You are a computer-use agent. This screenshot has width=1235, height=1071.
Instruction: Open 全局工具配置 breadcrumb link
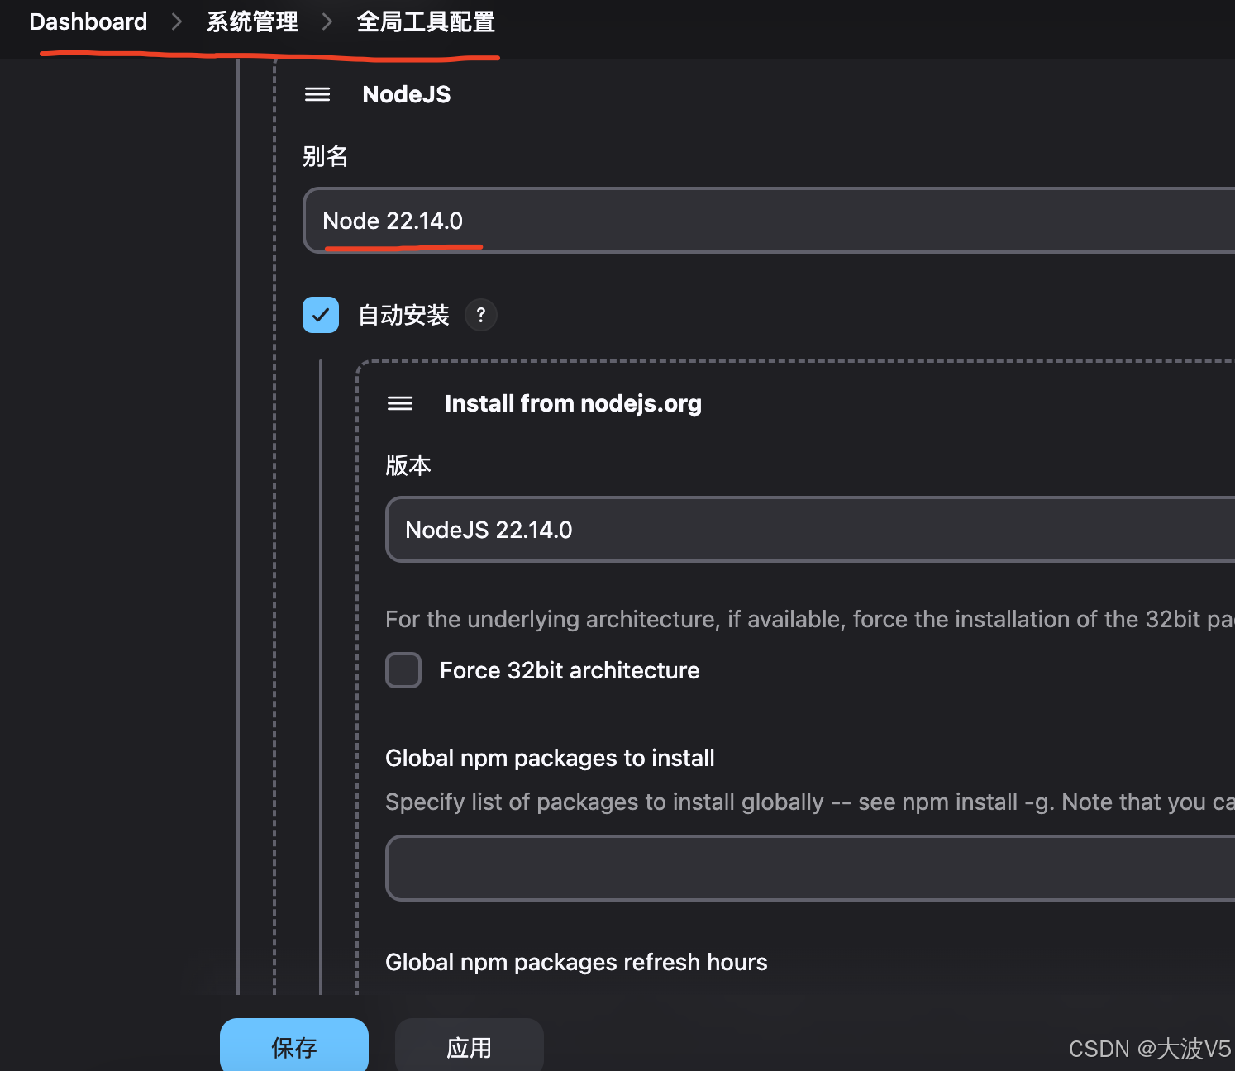click(426, 21)
